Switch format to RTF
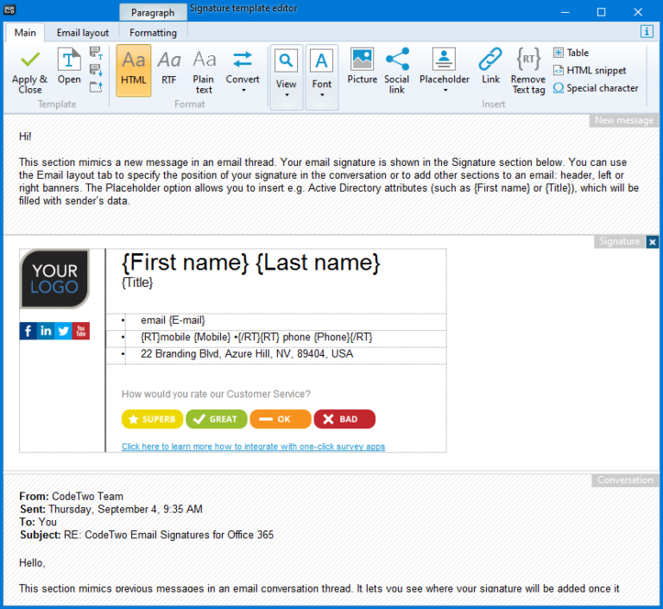663x609 pixels. pos(169,70)
